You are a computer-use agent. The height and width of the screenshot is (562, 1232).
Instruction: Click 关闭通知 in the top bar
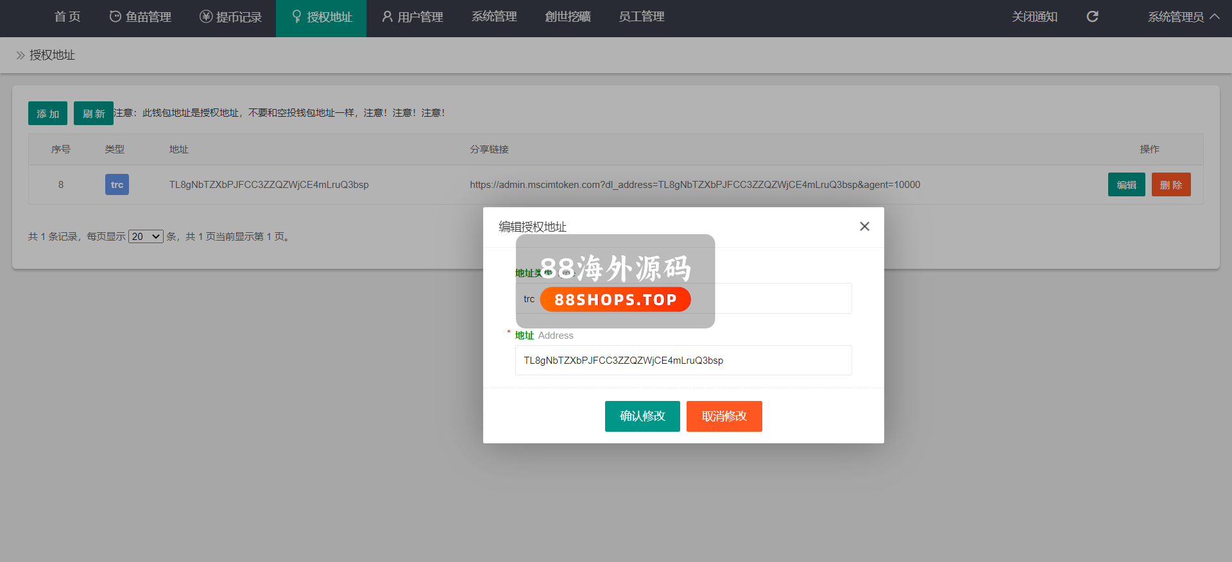pyautogui.click(x=1034, y=17)
